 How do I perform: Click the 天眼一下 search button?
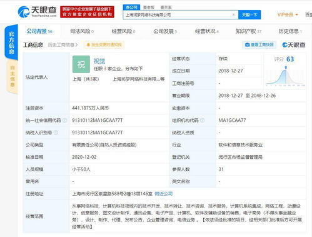coord(249,15)
